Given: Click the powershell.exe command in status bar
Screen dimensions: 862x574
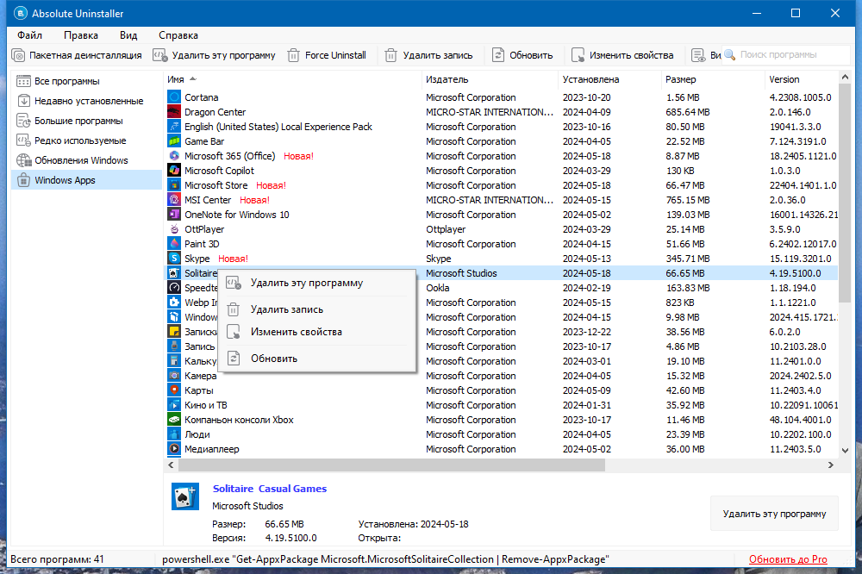Looking at the screenshot, I should pyautogui.click(x=385, y=559).
